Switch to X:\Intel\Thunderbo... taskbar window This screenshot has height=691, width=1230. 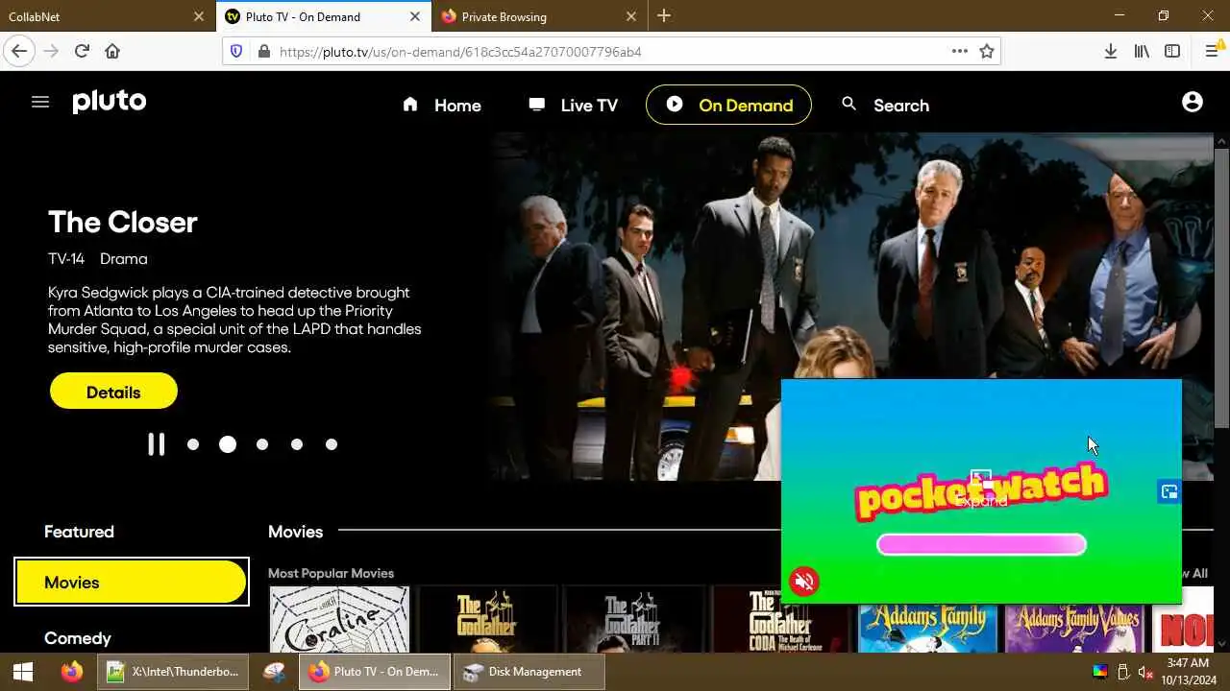173,672
